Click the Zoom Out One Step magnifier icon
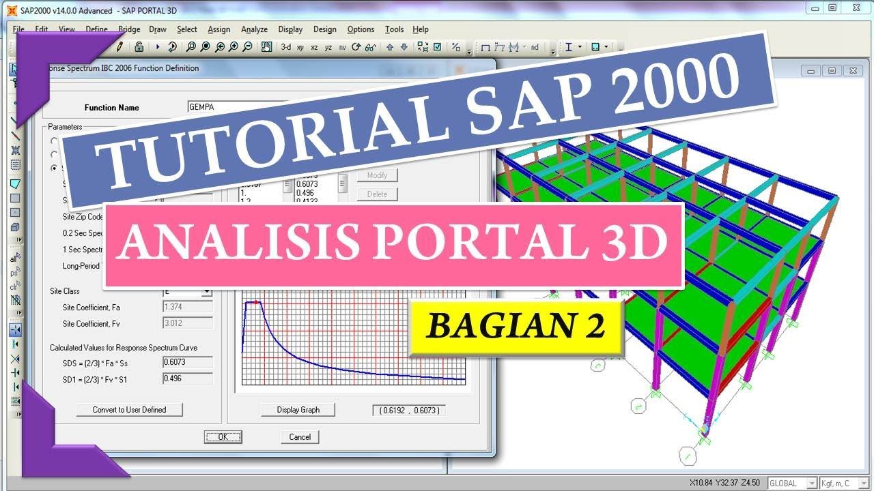 [247, 47]
